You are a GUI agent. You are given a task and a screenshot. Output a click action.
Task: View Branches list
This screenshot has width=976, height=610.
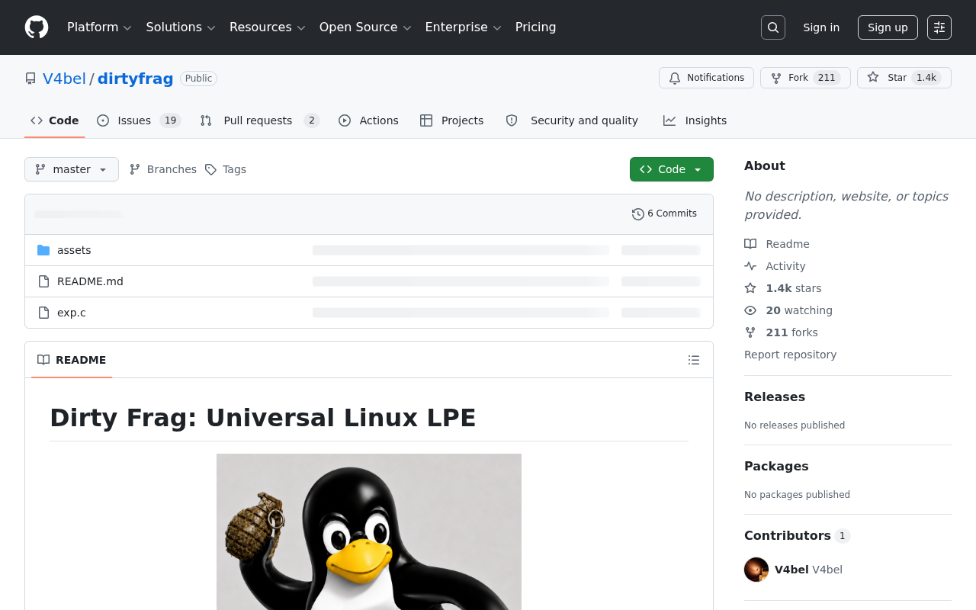[163, 169]
